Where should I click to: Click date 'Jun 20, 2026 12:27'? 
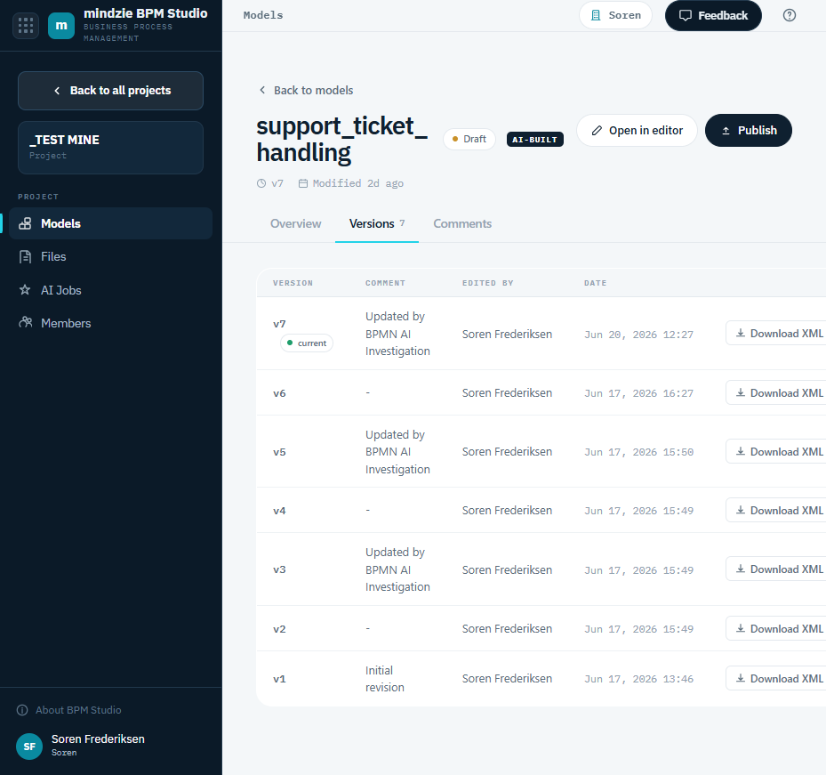point(638,335)
